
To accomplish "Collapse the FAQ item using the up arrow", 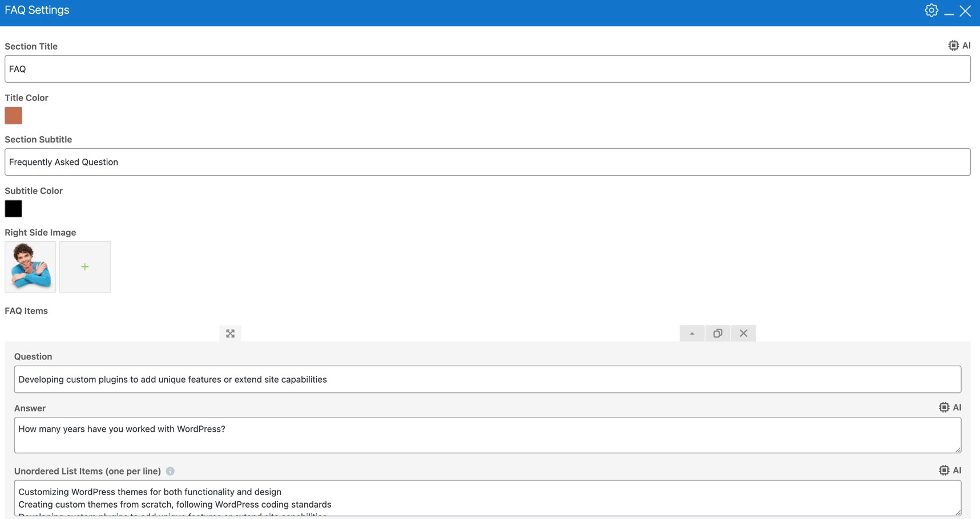I will 692,334.
